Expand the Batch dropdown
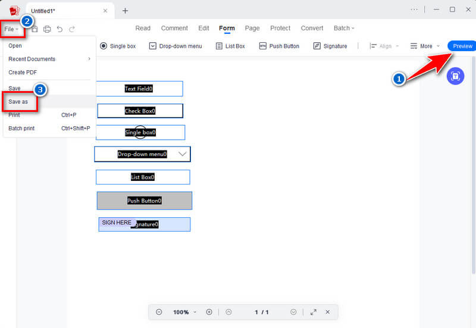476x328 pixels. (344, 28)
